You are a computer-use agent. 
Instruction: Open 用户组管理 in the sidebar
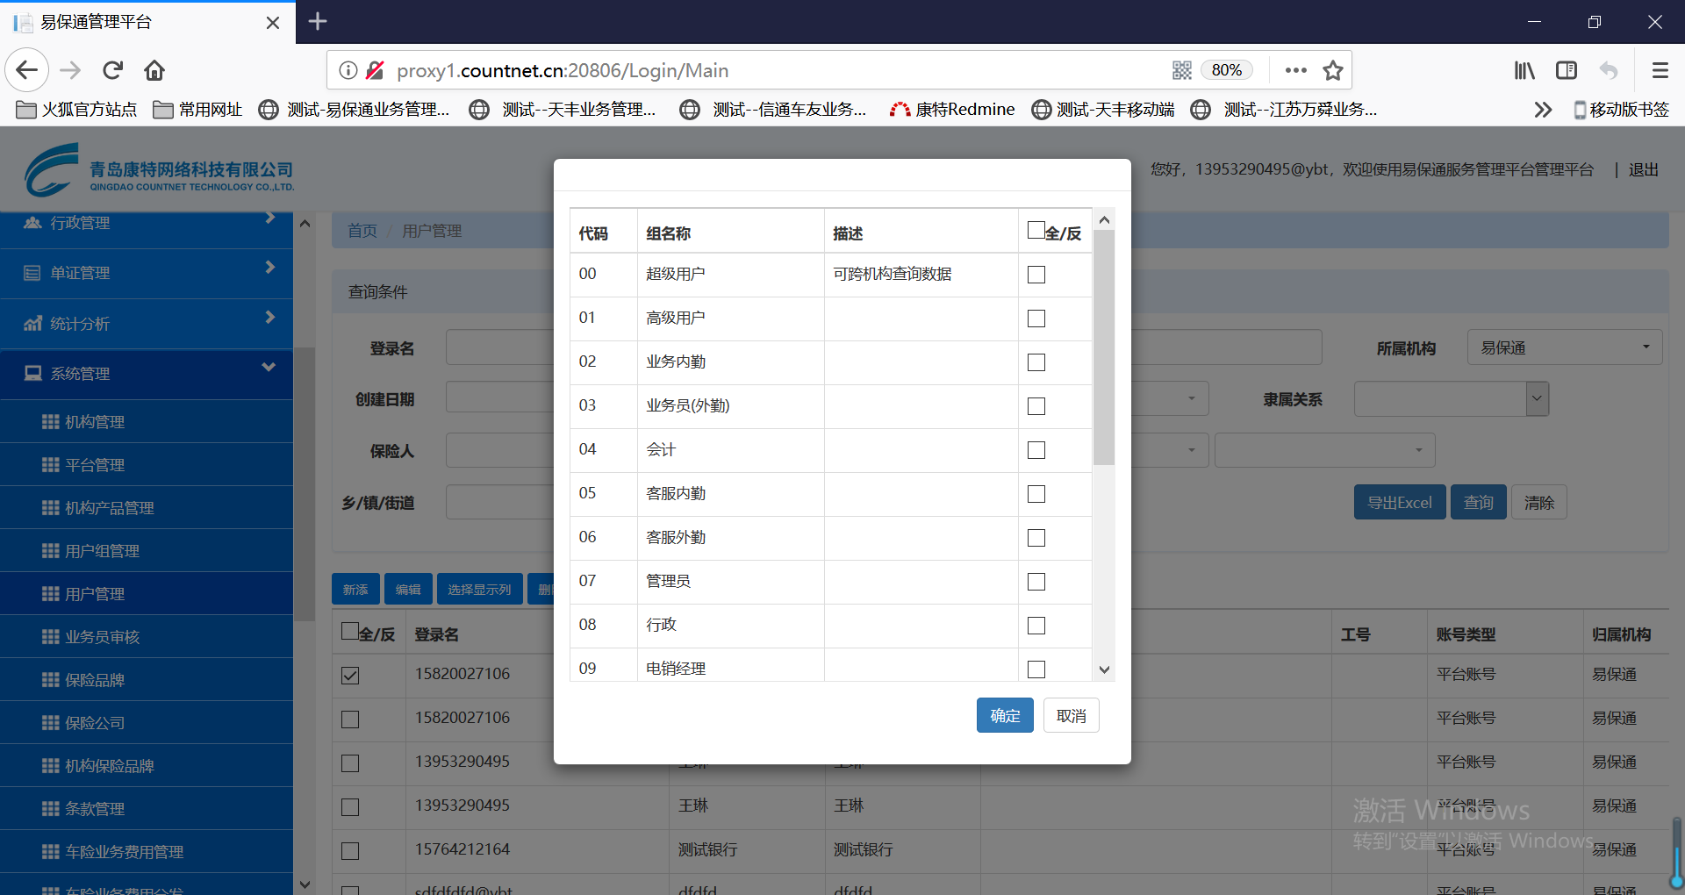click(x=102, y=551)
